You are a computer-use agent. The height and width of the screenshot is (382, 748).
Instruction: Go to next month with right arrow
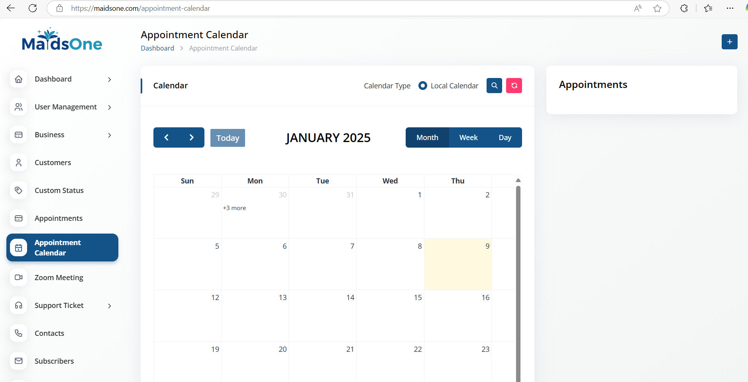[191, 138]
